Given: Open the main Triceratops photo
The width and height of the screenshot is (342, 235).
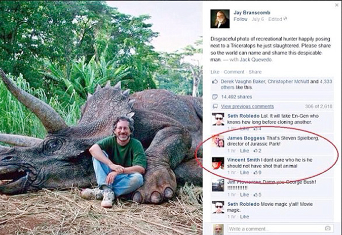Looking at the screenshot, I should pos(101,117).
